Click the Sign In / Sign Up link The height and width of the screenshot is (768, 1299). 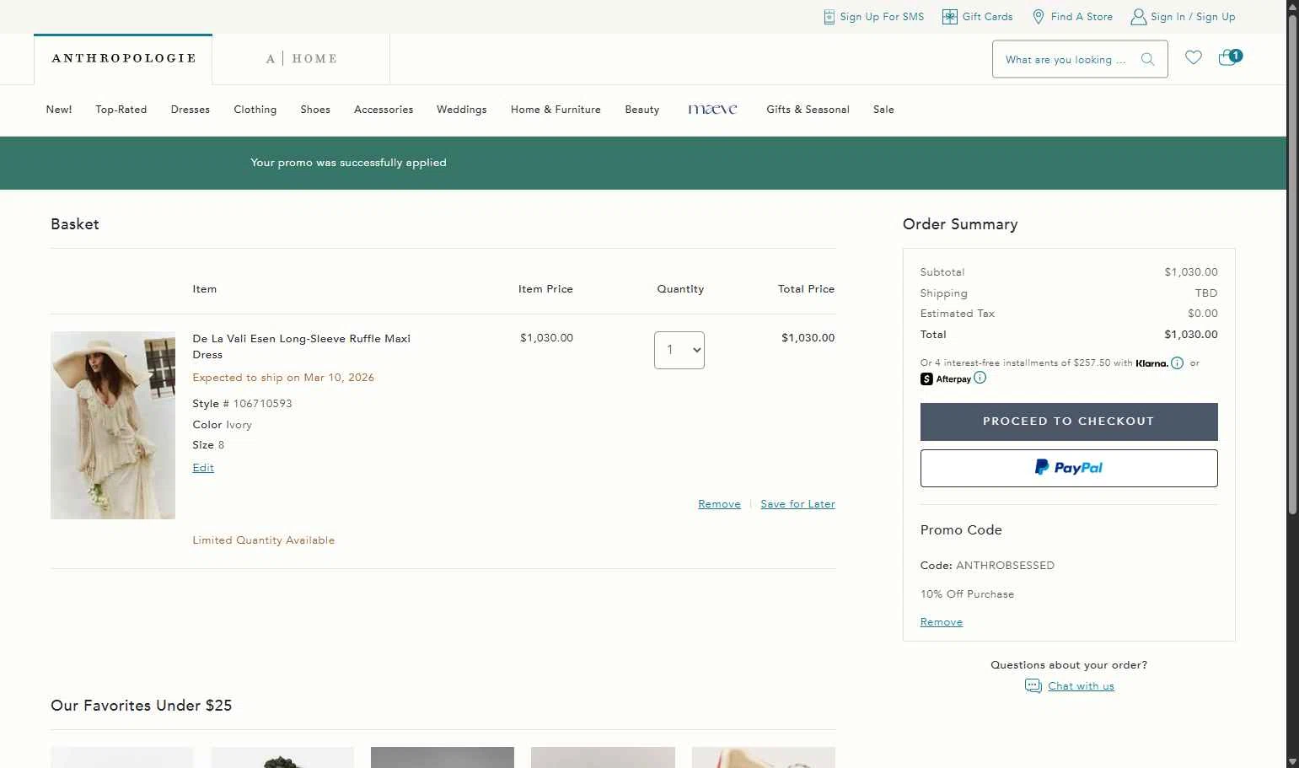click(x=1193, y=17)
